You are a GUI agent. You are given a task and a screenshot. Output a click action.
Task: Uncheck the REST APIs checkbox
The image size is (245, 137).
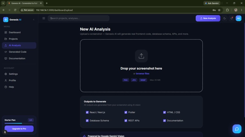(x=126, y=120)
